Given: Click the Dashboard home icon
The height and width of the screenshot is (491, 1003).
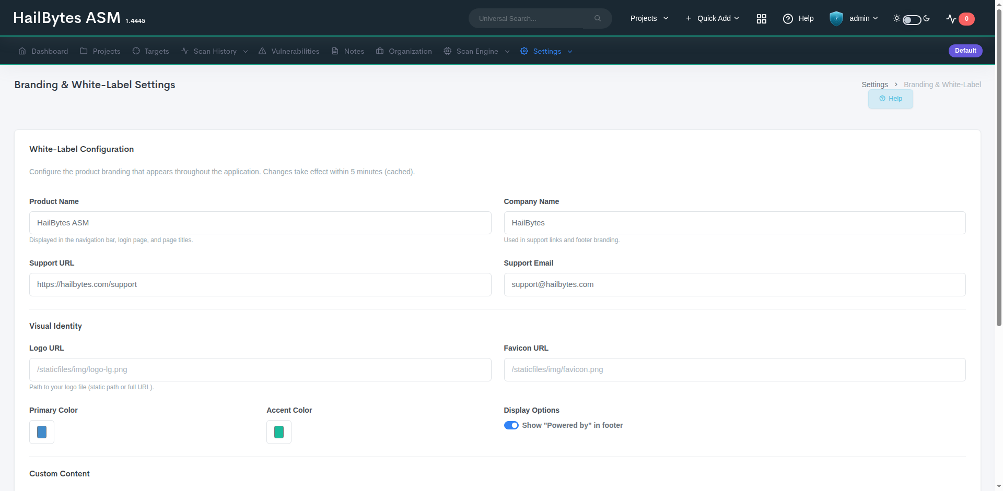Looking at the screenshot, I should tap(22, 51).
